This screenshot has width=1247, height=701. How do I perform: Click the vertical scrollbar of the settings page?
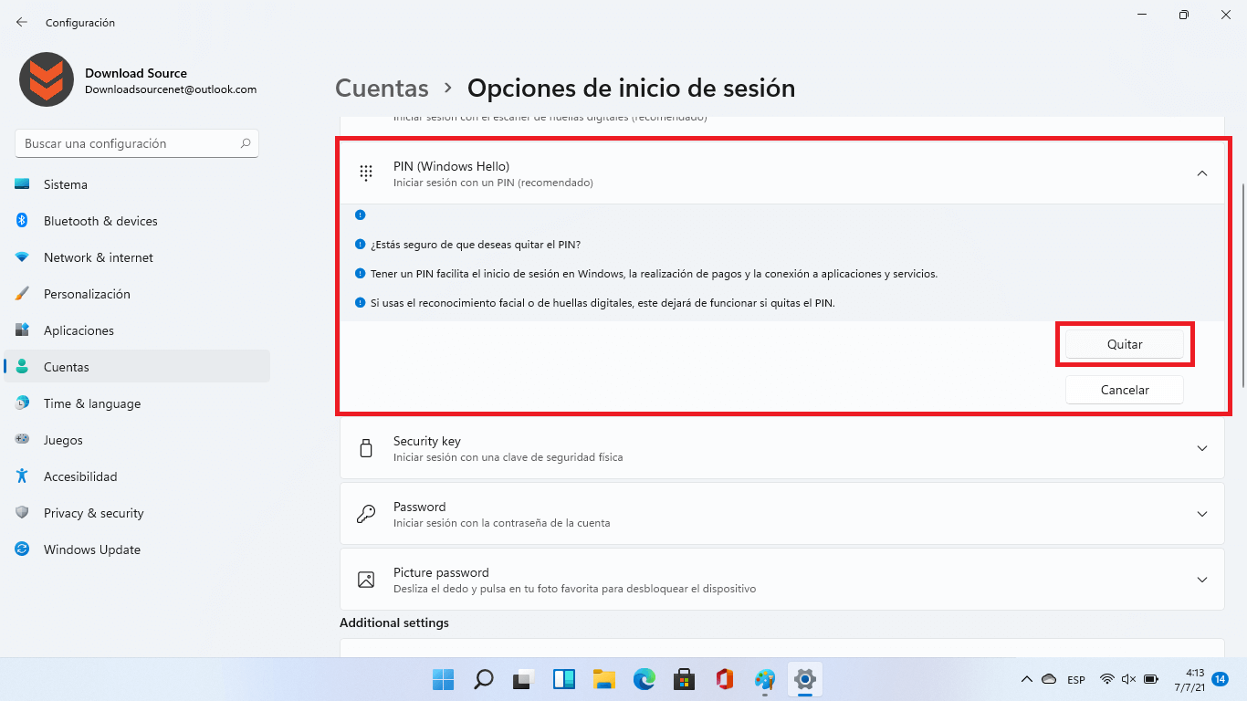coord(1242,286)
